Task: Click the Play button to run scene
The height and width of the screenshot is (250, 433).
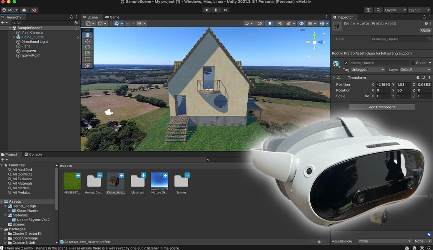Action: [x=207, y=10]
